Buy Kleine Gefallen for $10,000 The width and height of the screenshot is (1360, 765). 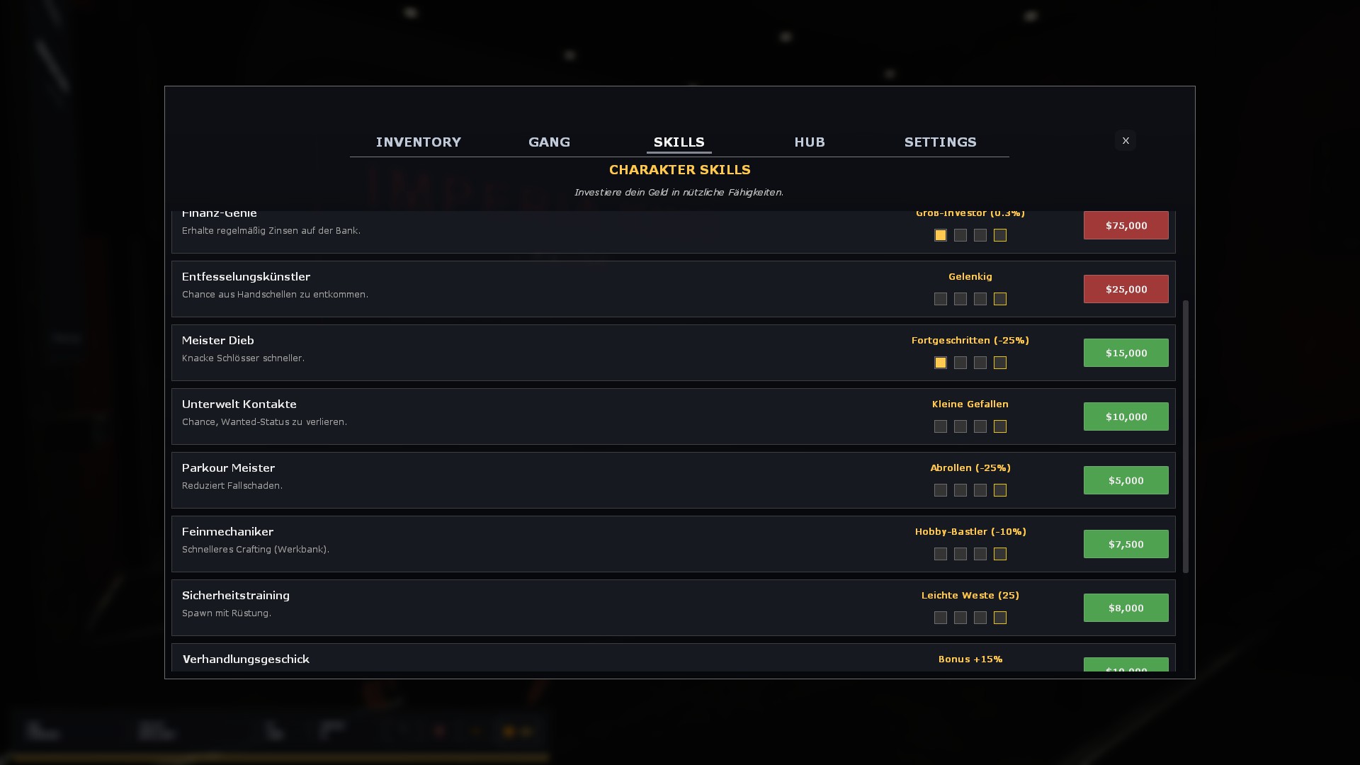click(x=1126, y=416)
